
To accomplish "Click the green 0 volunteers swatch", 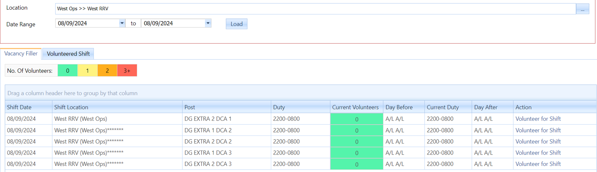I will [x=67, y=71].
